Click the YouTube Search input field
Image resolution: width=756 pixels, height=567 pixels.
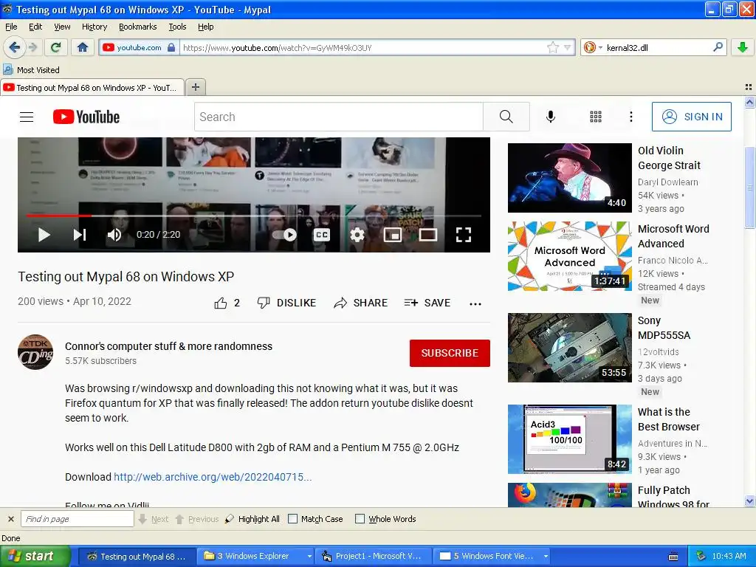click(x=338, y=117)
